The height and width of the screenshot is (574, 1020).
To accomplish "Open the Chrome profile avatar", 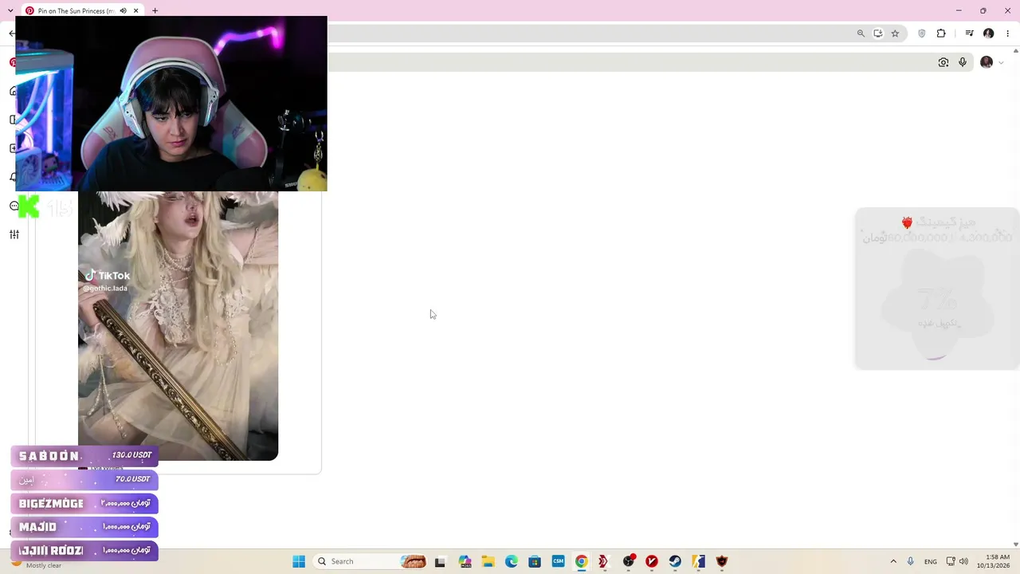I will coord(988,33).
